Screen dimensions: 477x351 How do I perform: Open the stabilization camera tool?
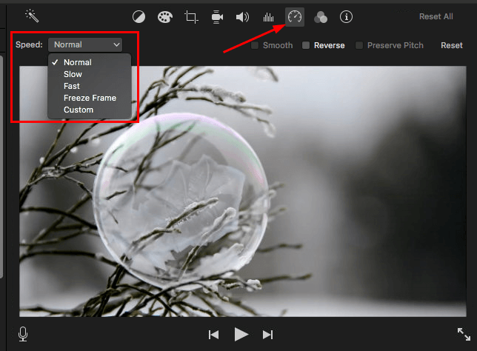coord(217,17)
